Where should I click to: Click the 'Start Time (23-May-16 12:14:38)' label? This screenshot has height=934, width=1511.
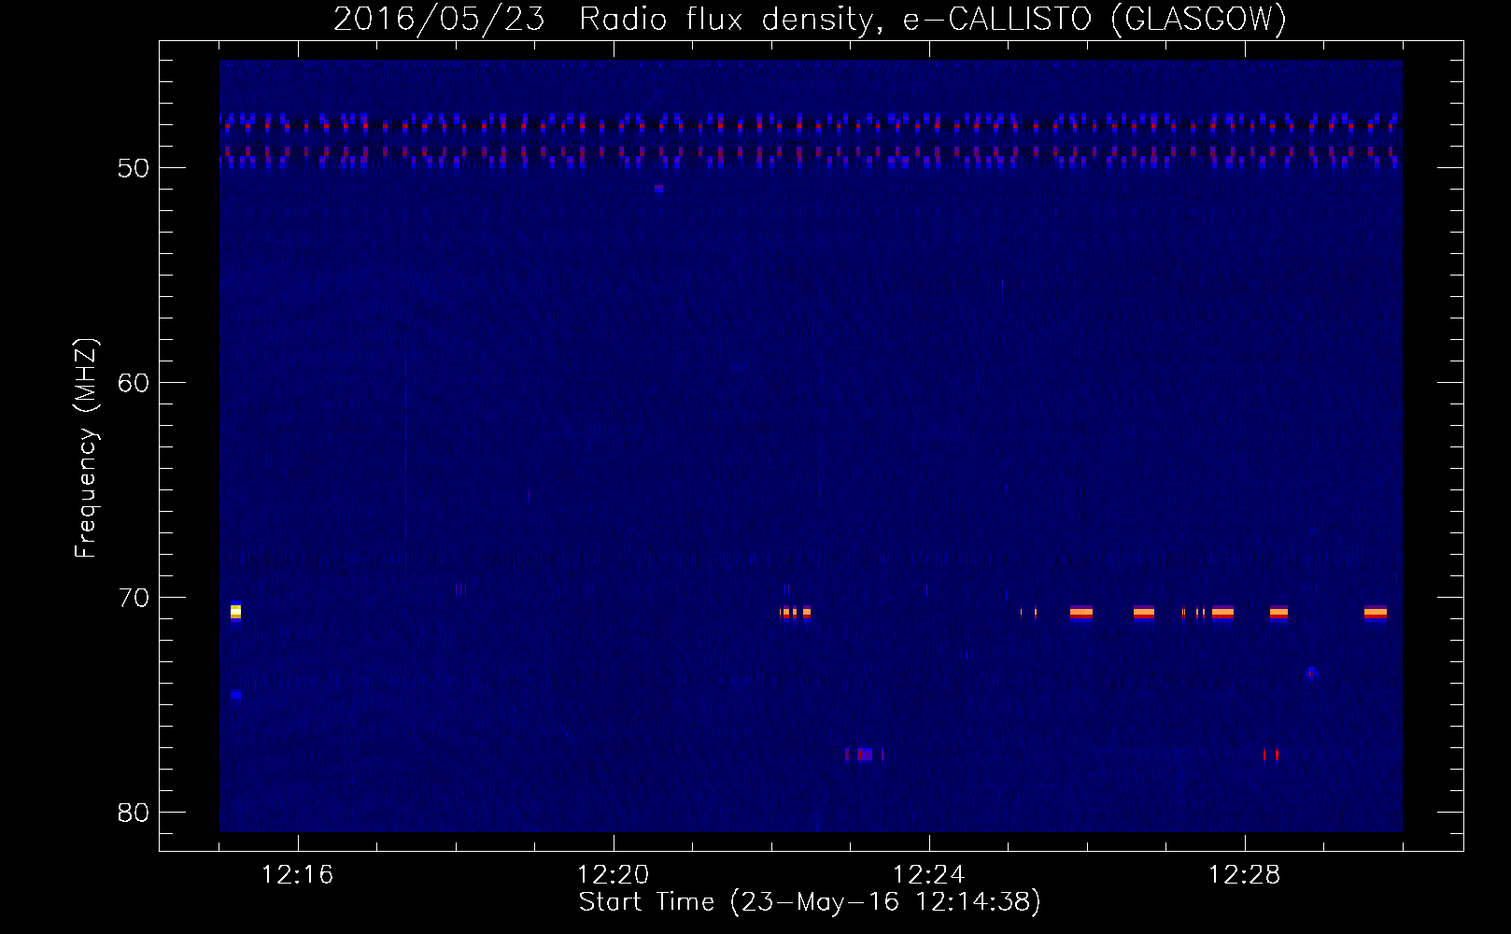coord(810,901)
